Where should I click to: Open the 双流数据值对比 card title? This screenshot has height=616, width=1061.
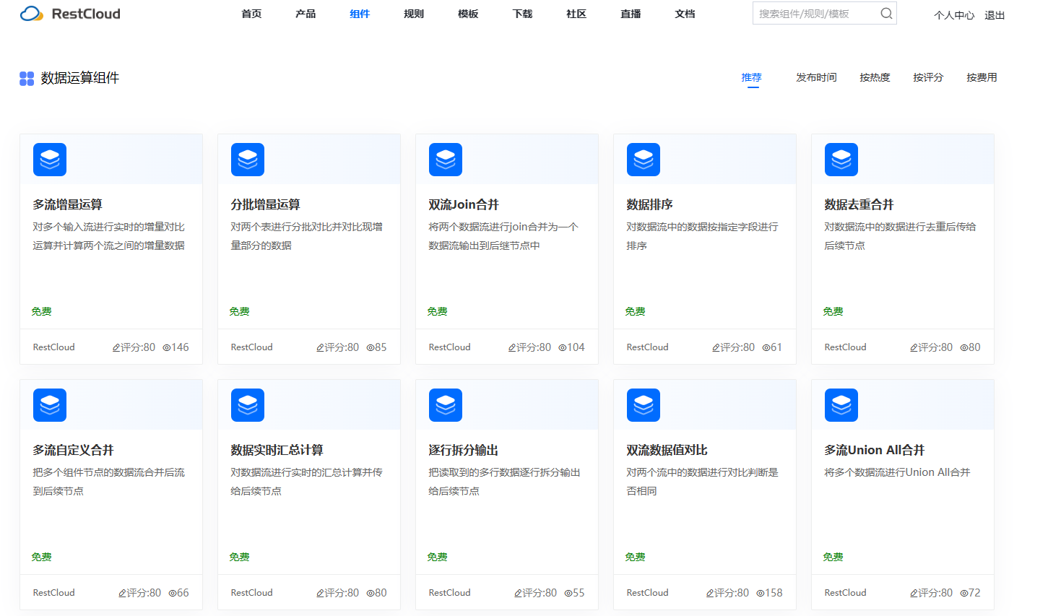point(667,451)
